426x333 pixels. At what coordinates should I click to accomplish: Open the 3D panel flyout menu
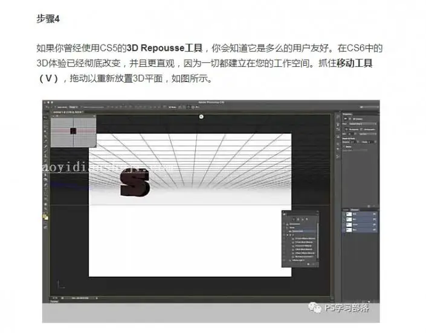[317, 213]
